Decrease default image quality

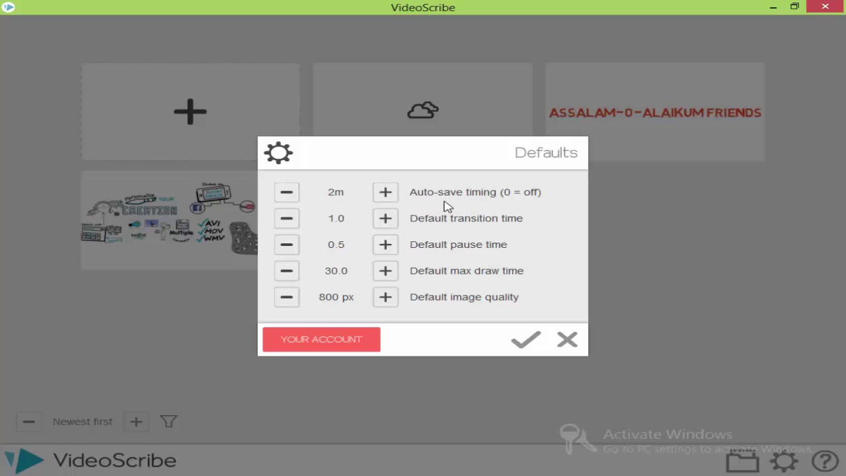coord(286,297)
